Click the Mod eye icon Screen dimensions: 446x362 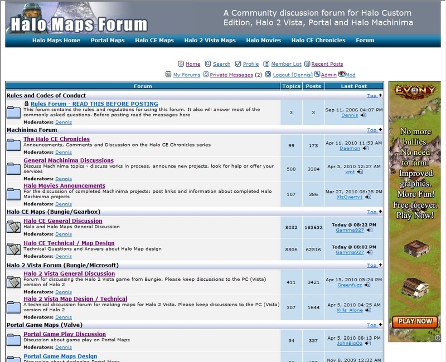(x=342, y=74)
